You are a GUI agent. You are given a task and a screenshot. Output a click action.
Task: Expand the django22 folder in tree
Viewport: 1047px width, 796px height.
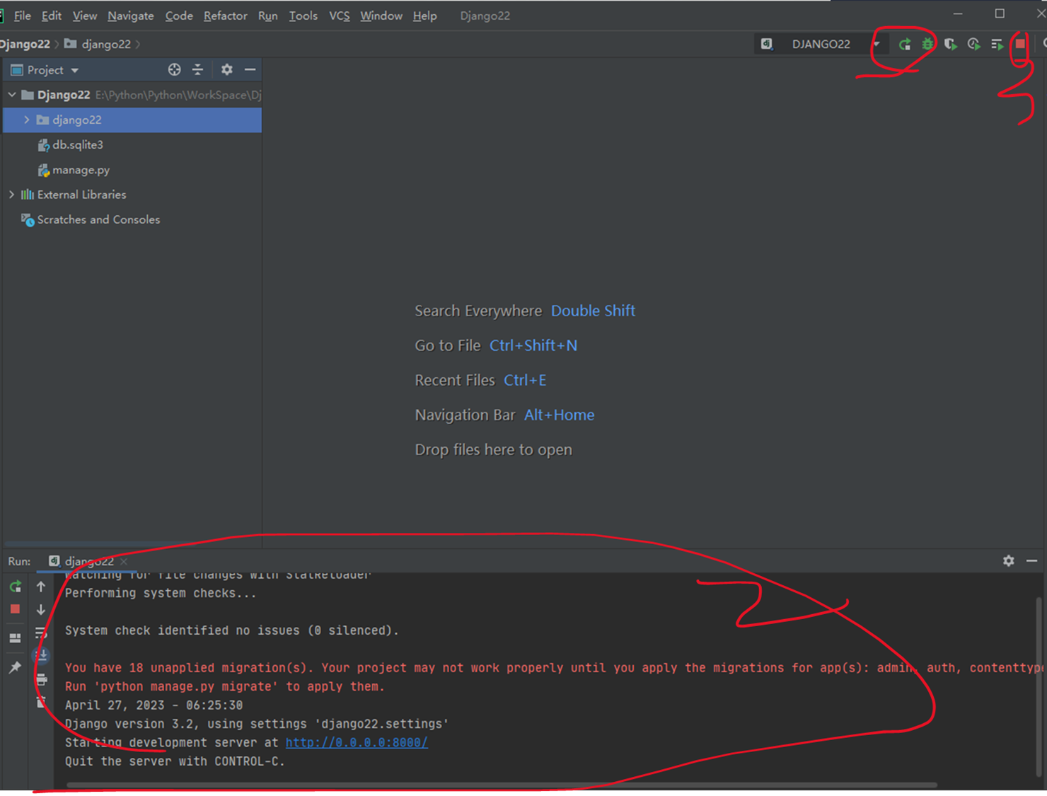coord(26,120)
